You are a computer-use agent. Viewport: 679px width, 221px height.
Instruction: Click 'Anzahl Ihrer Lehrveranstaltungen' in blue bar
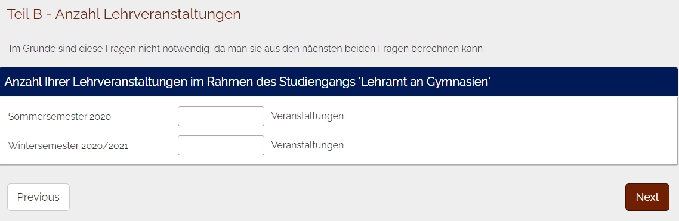coord(95,81)
